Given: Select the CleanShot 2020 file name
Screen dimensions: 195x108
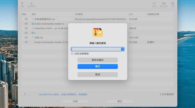Looking at the screenshot, I should click(x=51, y=28).
